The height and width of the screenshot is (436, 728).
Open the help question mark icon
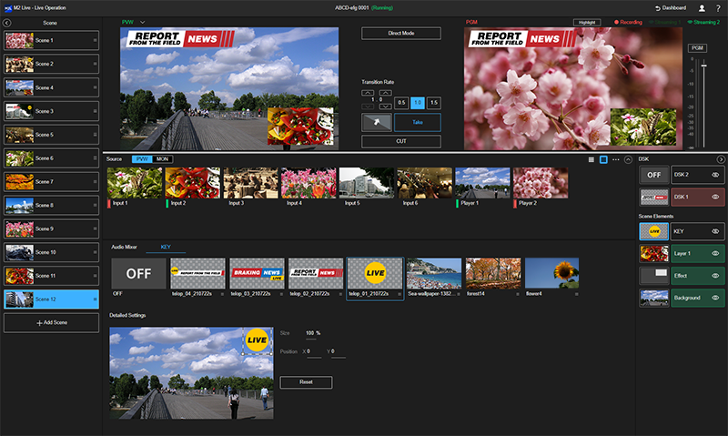coord(718,8)
